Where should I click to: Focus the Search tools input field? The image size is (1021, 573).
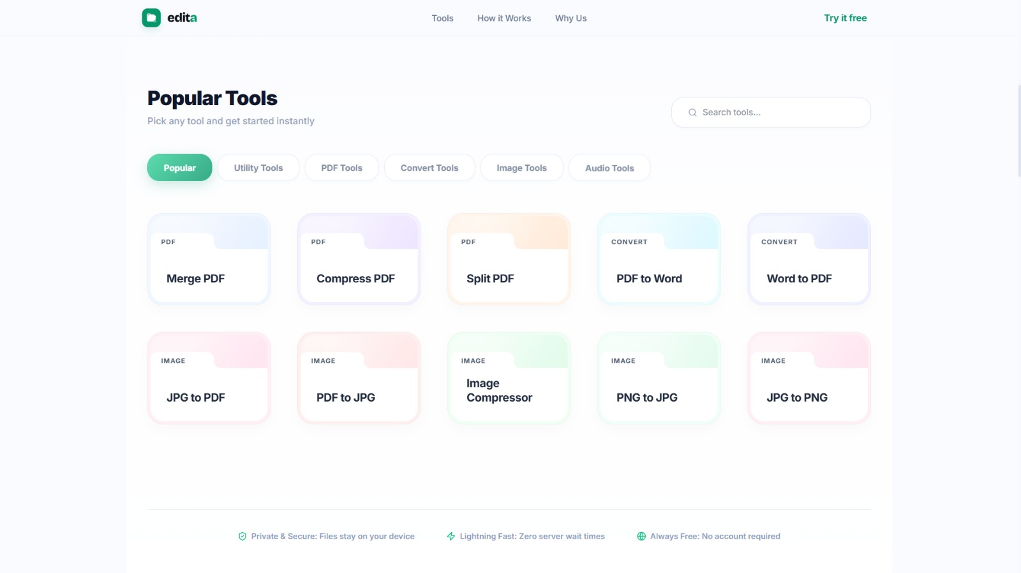click(x=779, y=113)
